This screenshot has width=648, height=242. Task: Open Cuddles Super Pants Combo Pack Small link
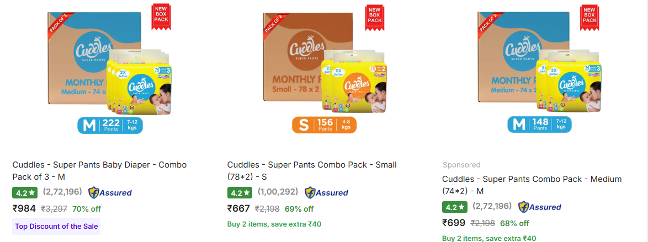tap(312, 170)
